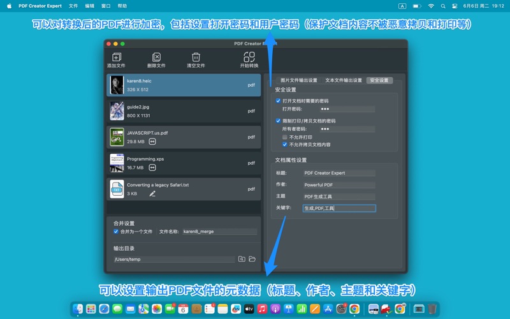This screenshot has height=319, width=510.
Task: Select the Programming.xps file row
Action: [184, 163]
